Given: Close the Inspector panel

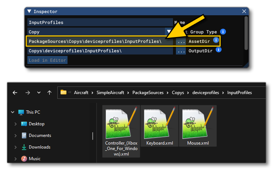Looking at the screenshot, I should pos(244,11).
